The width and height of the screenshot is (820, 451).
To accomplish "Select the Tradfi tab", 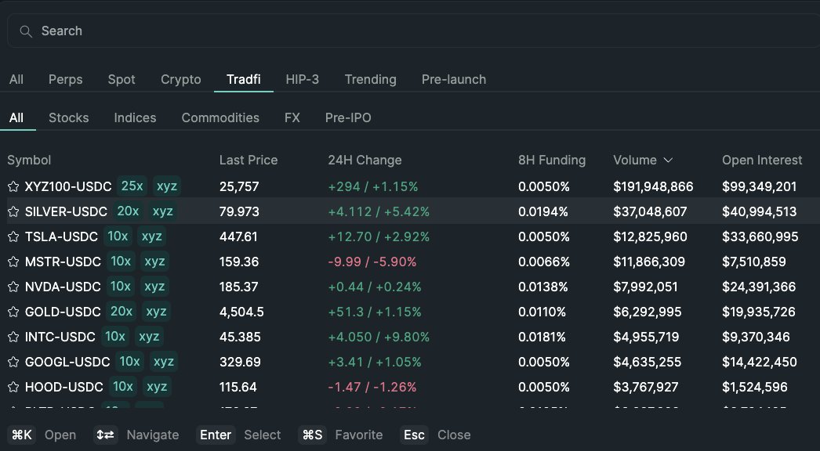I will 243,79.
